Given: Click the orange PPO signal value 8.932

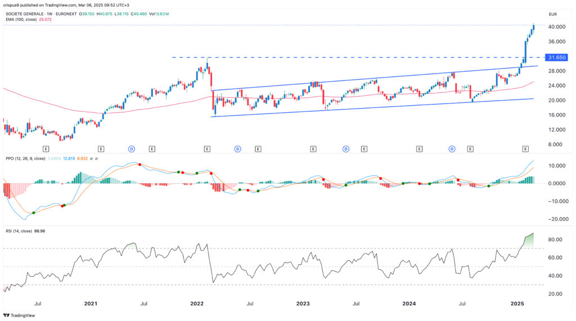Looking at the screenshot, I should click(x=82, y=159).
